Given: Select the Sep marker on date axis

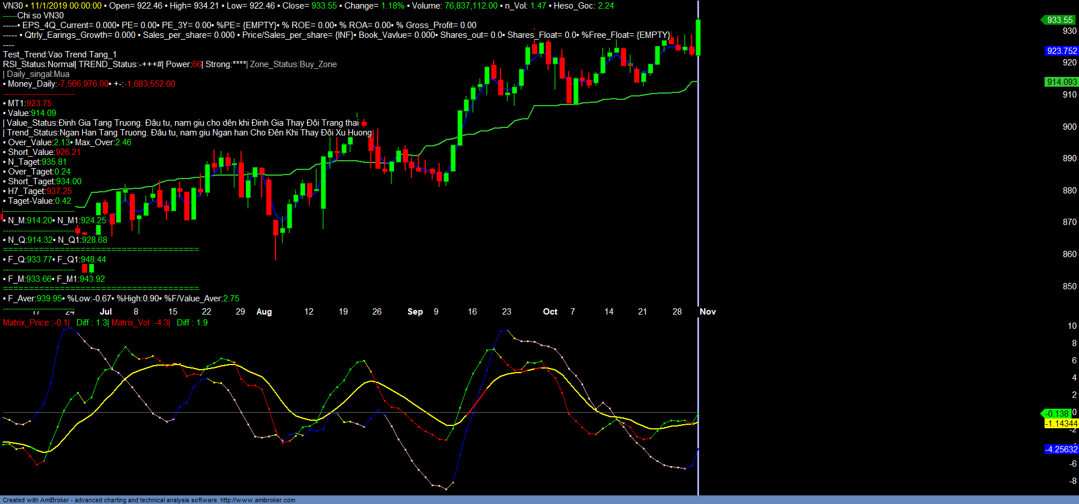Looking at the screenshot, I should click(415, 312).
